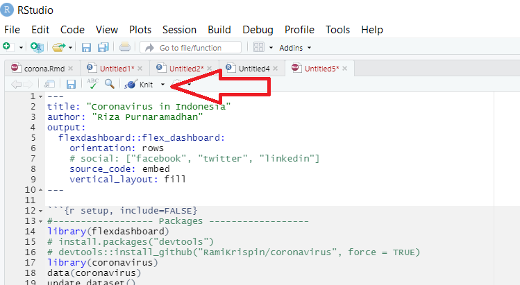Close the corona.Rmd tab
Screen dimensions: 520x285
point(70,69)
